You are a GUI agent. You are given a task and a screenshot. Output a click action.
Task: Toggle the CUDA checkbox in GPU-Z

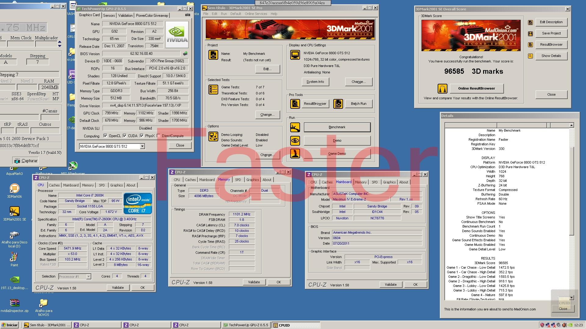(x=125, y=136)
